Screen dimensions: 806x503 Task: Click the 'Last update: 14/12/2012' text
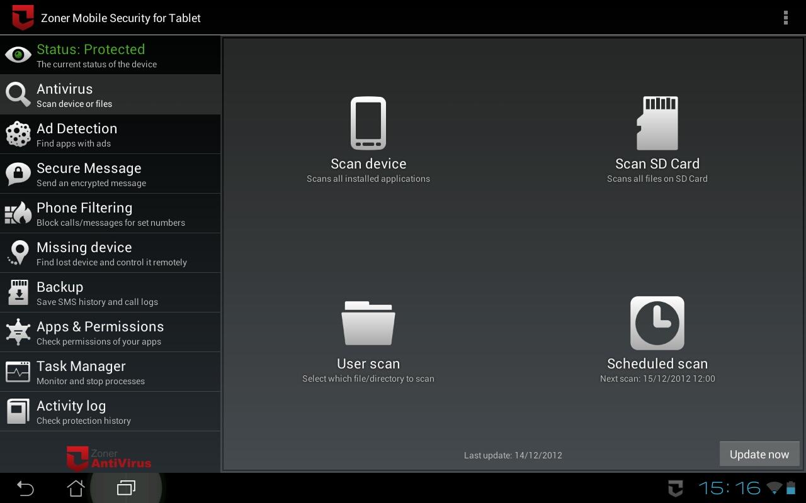tap(513, 455)
